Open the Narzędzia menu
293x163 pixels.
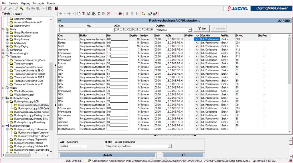(39, 3)
